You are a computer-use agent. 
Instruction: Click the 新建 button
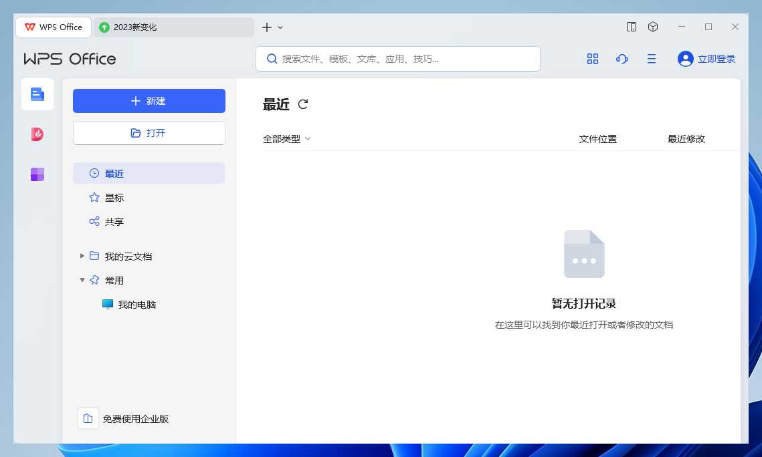point(149,101)
